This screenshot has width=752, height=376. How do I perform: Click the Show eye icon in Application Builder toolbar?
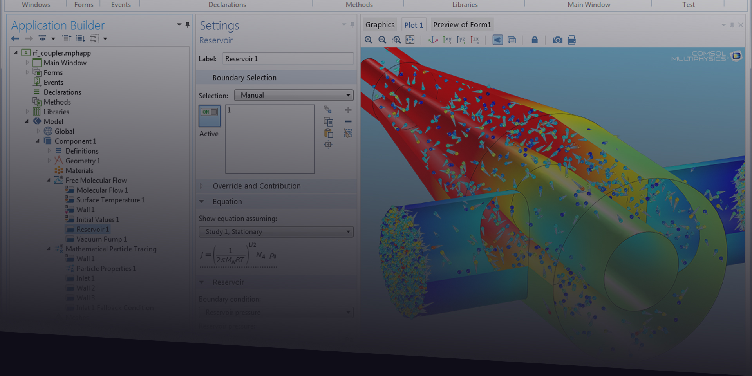[42, 38]
